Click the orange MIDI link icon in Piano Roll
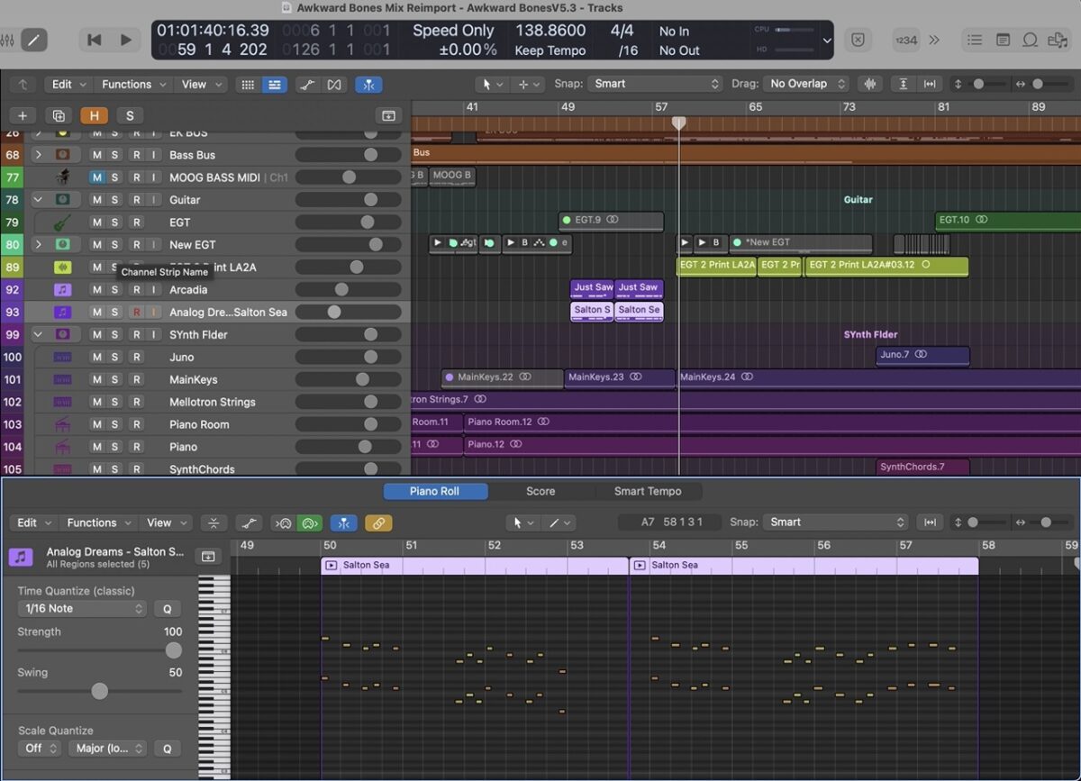Image resolution: width=1081 pixels, height=781 pixels. [x=378, y=522]
